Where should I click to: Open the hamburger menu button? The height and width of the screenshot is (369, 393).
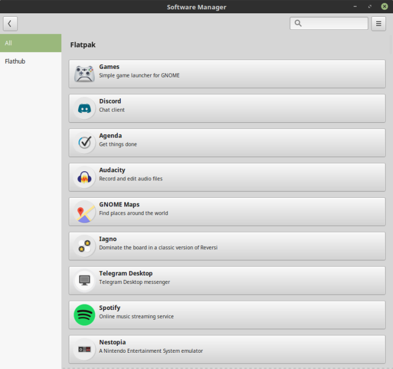click(x=379, y=24)
